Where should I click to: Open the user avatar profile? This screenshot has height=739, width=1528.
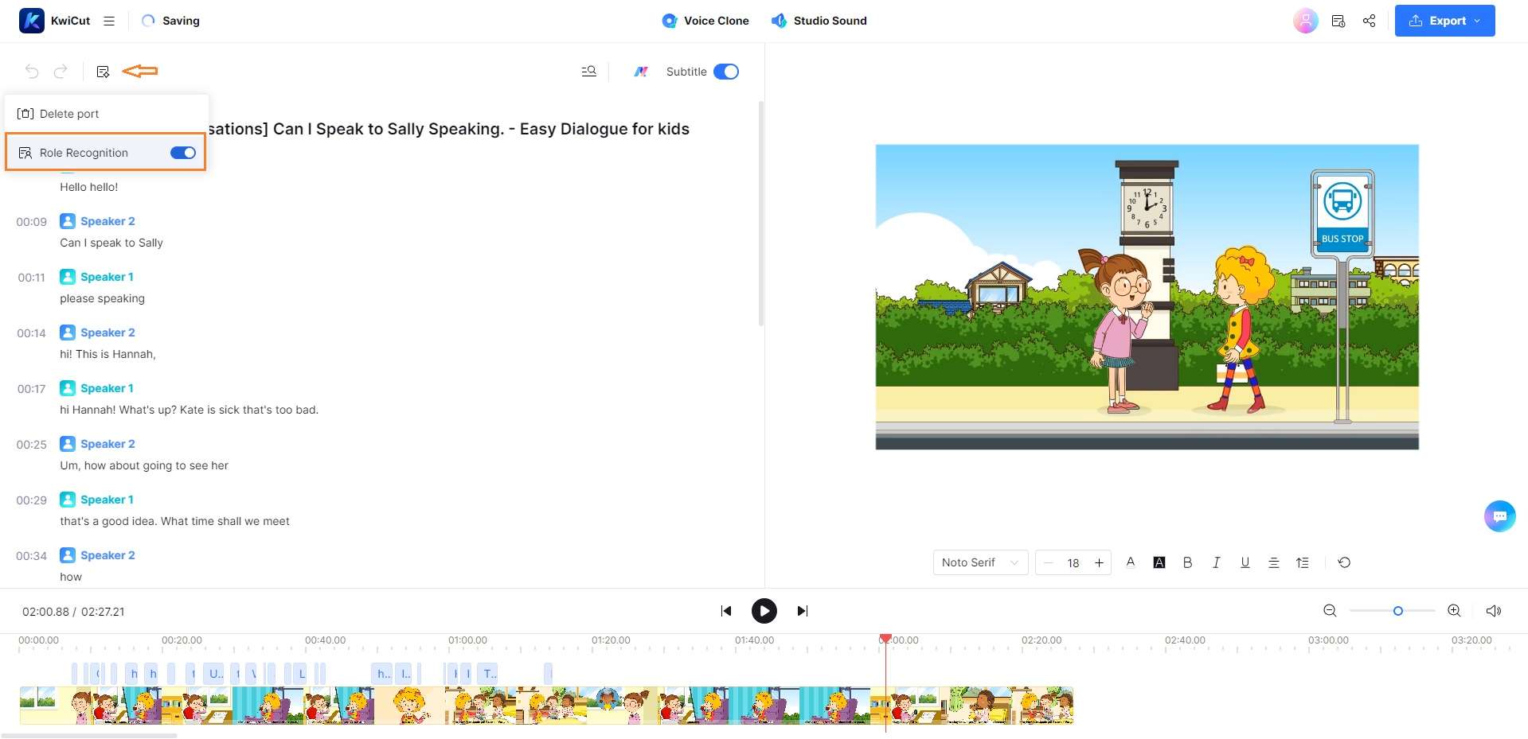[1306, 21]
